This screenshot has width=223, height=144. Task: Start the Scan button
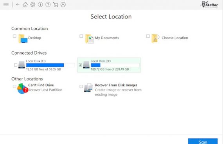pos(203,141)
